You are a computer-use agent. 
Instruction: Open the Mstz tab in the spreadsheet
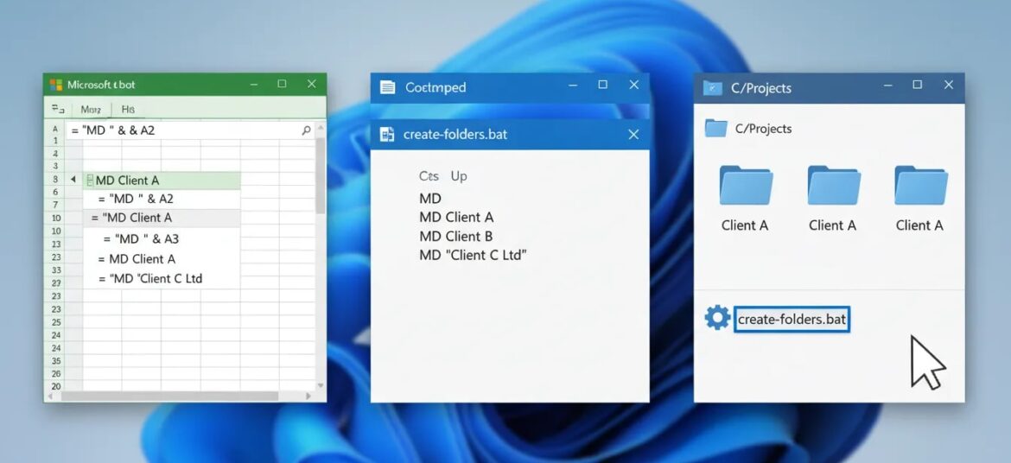click(91, 110)
